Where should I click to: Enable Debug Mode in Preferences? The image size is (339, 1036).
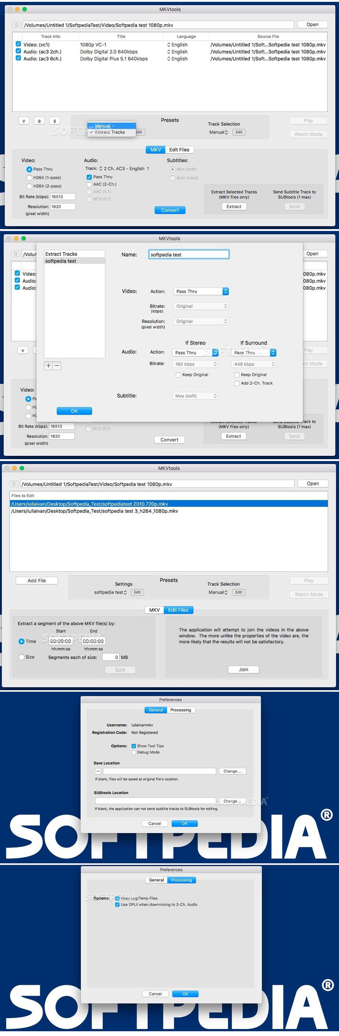[134, 752]
